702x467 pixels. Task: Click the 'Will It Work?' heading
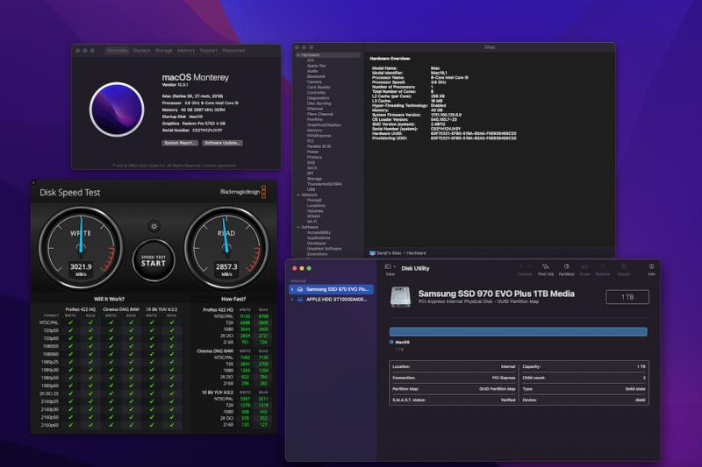[109, 299]
